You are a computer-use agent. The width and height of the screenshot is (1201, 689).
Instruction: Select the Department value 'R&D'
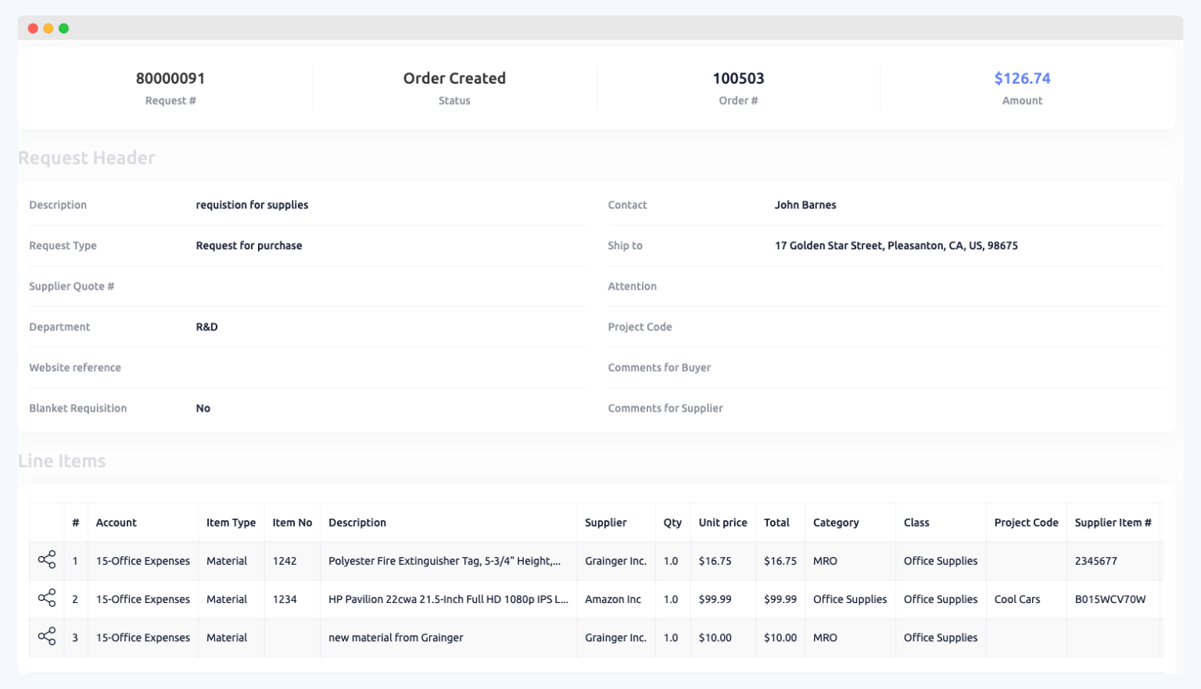pyautogui.click(x=206, y=327)
